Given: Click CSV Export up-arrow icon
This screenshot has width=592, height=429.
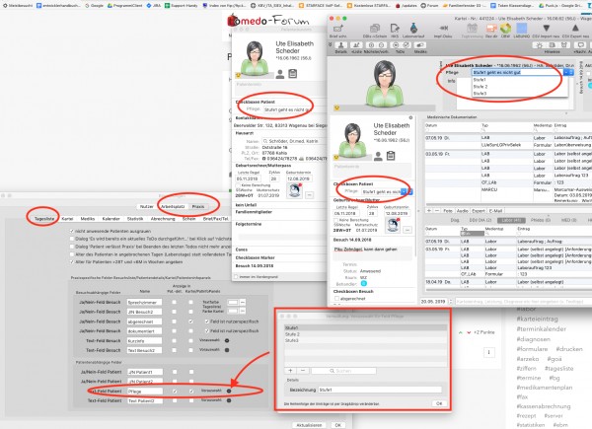Looking at the screenshot, I should (x=575, y=29).
